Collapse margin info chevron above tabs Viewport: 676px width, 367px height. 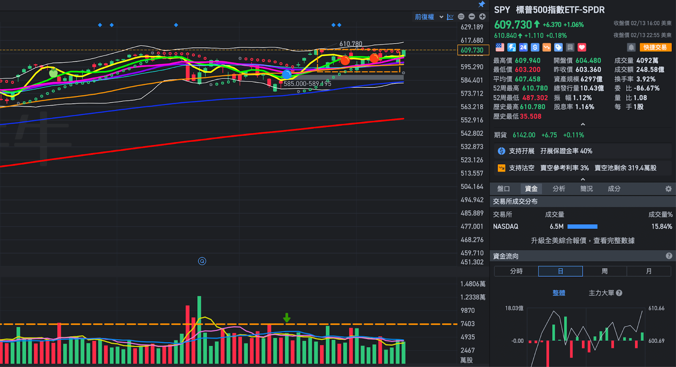click(583, 179)
